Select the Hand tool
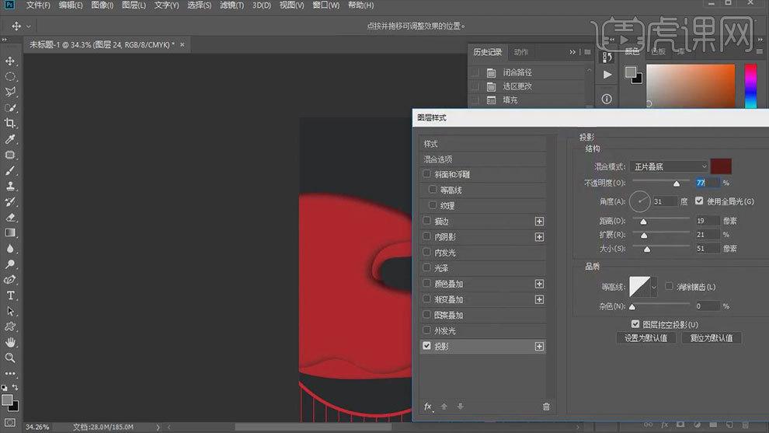769x433 pixels. click(x=10, y=342)
